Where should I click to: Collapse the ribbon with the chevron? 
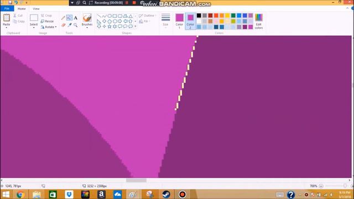pyautogui.click(x=347, y=8)
